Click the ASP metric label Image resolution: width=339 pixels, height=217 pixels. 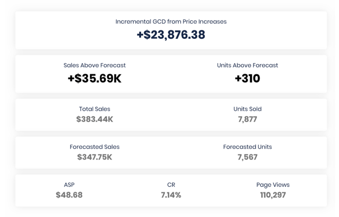(x=69, y=185)
